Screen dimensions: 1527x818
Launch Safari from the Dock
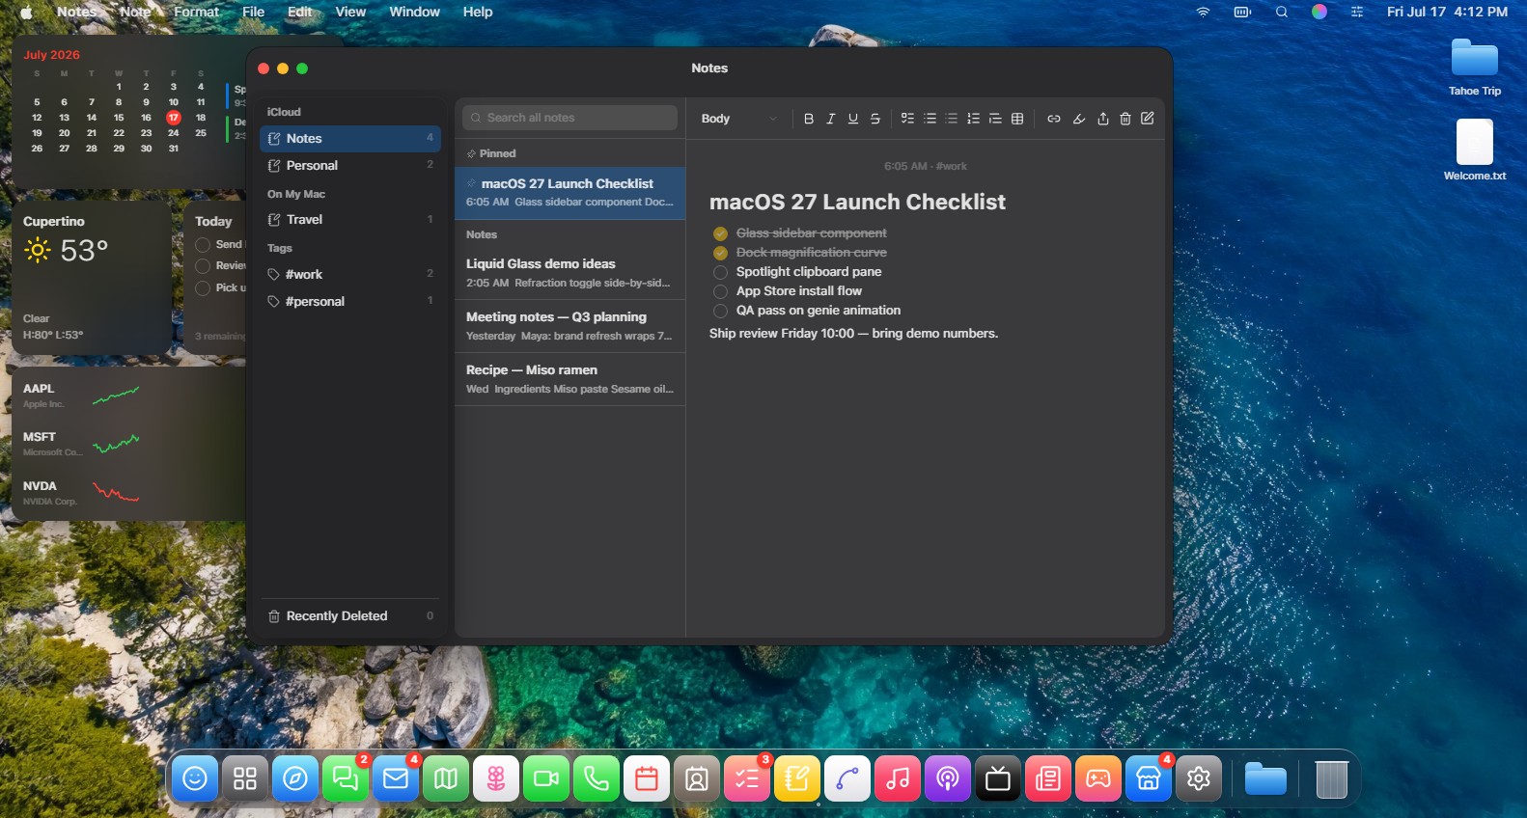point(295,778)
